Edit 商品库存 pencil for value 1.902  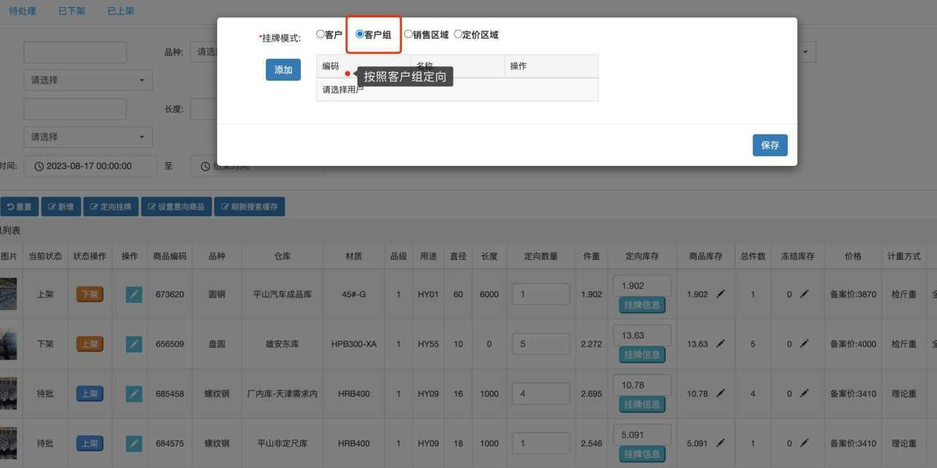[x=721, y=294]
